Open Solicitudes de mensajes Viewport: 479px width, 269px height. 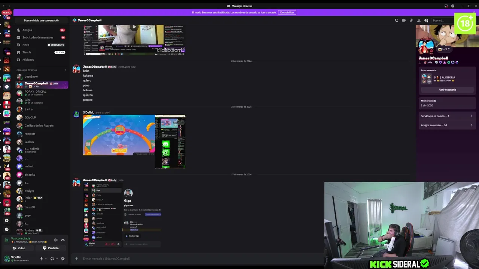[x=41, y=37]
